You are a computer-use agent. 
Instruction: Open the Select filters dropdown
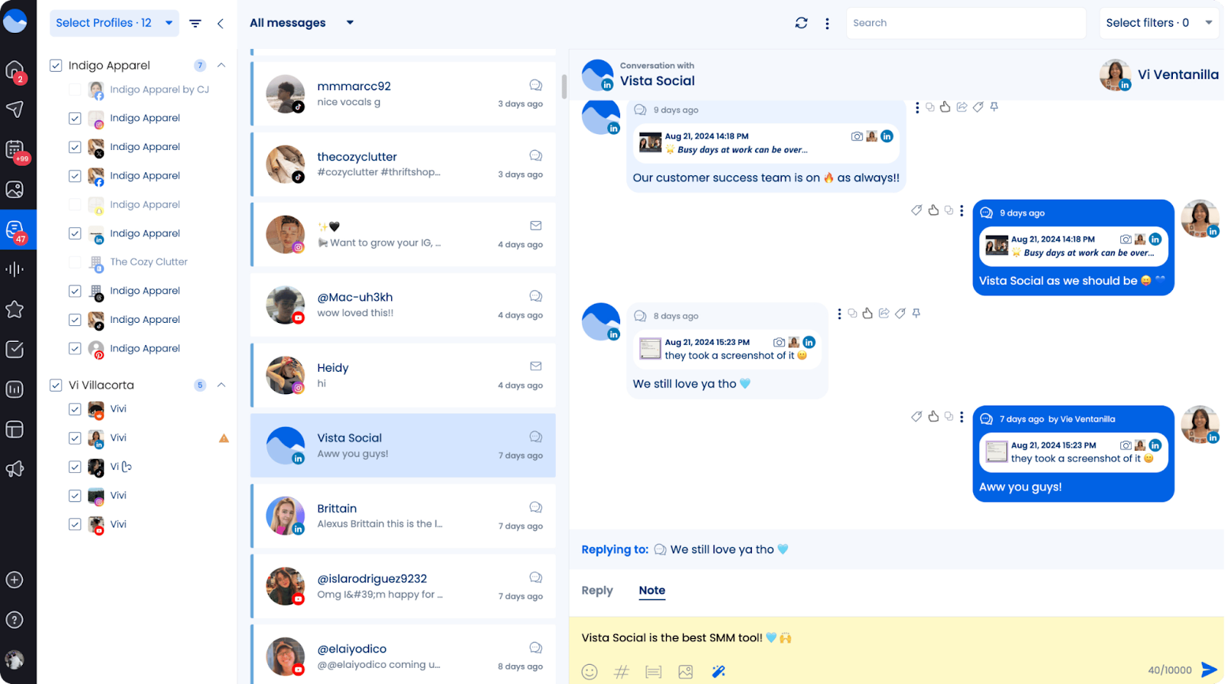(1158, 23)
